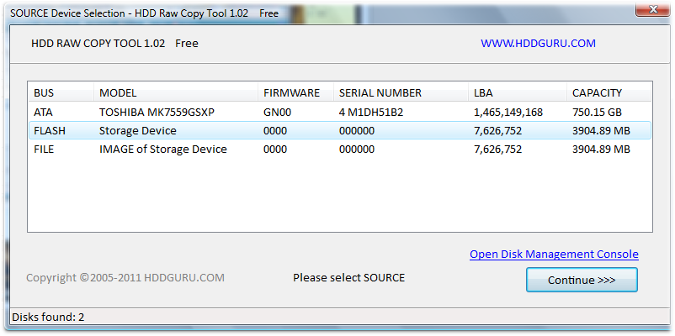Click the Continue >>> button
675x336 pixels.
[x=582, y=281]
